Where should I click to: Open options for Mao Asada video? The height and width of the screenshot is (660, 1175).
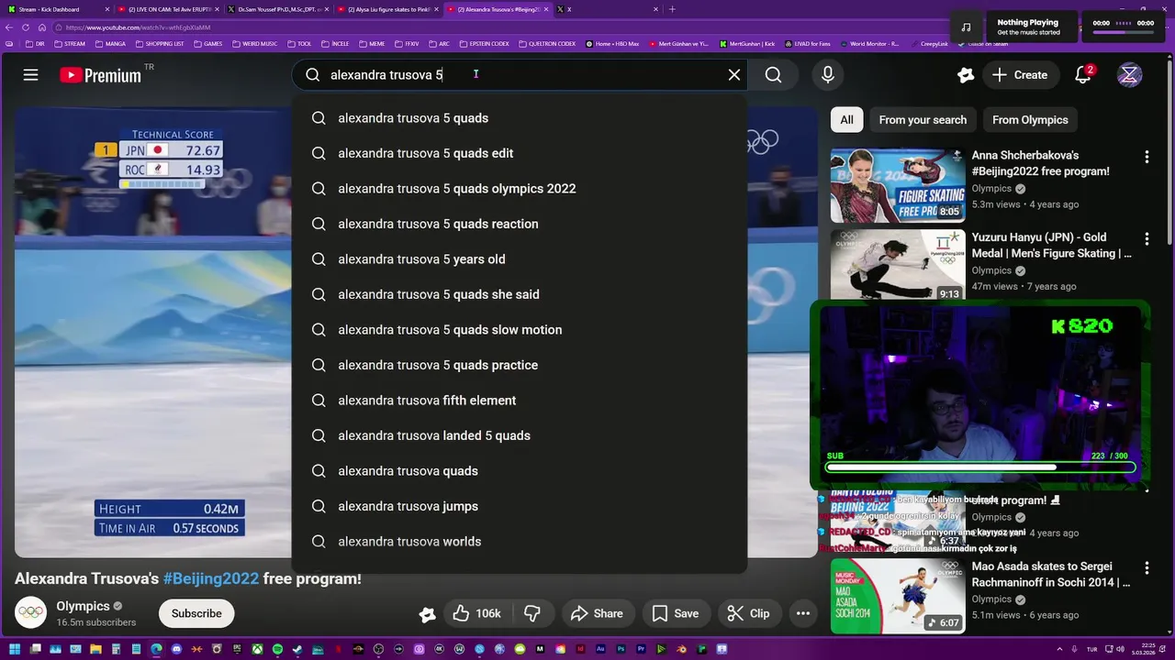[1147, 567]
